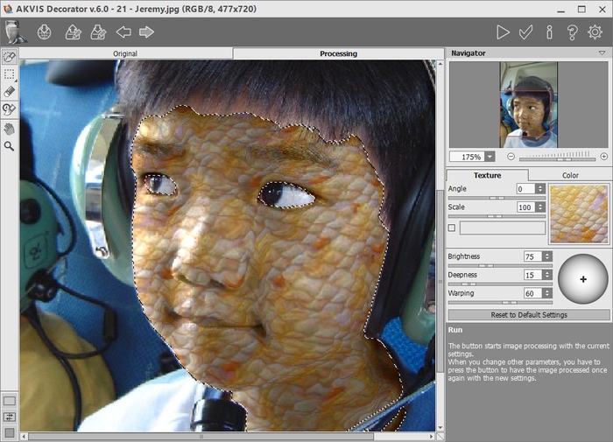Image resolution: width=613 pixels, height=442 pixels.
Task: Zoom in with the plus circle icon
Action: coord(604,157)
